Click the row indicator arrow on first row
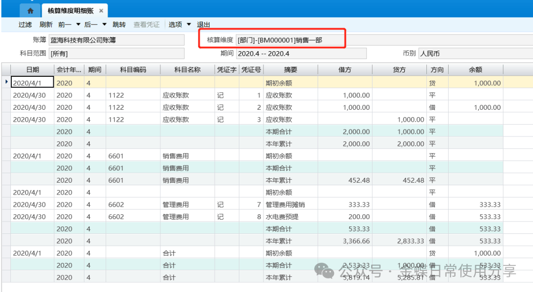This screenshot has height=292, width=533. pos(6,82)
